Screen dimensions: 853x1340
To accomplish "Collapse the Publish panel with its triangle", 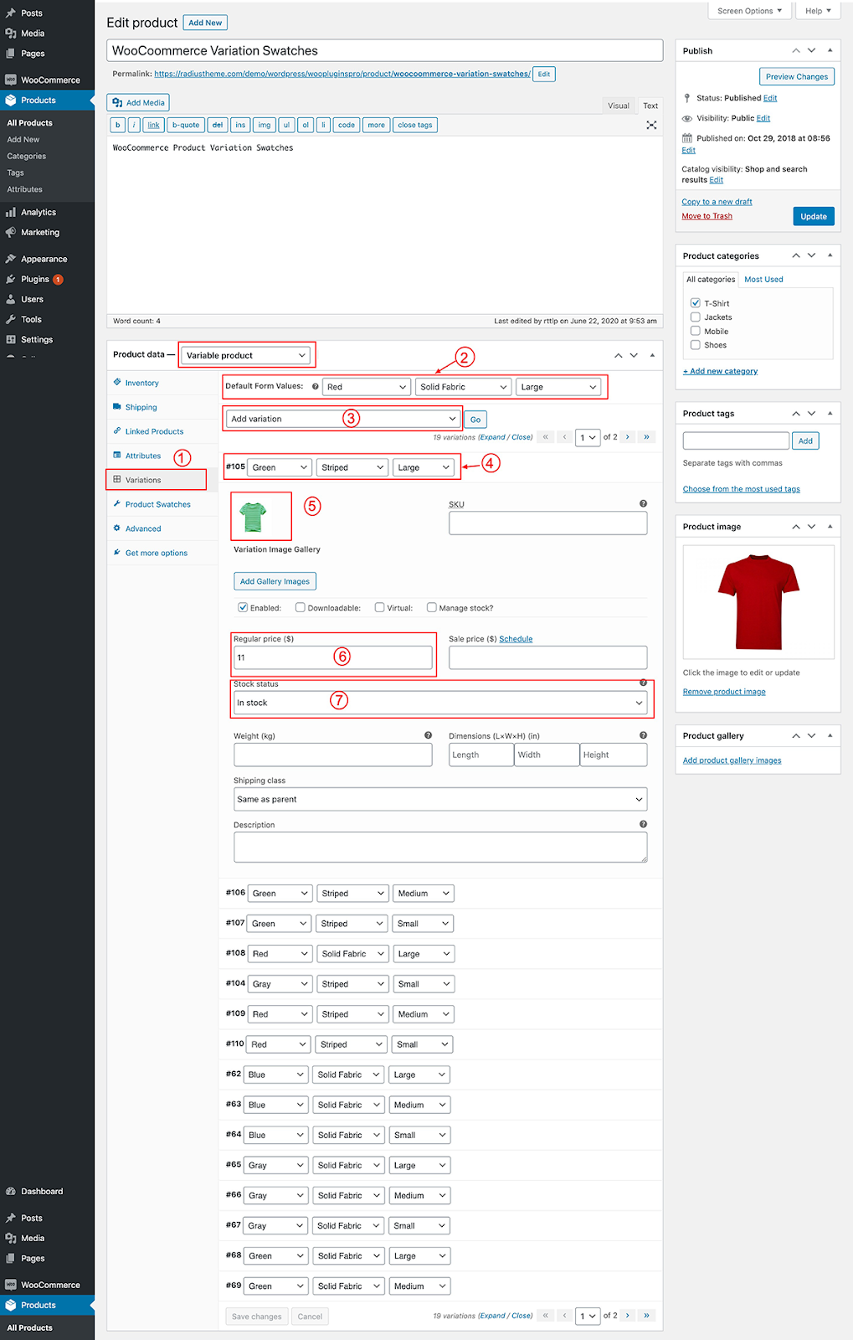I will [x=830, y=51].
